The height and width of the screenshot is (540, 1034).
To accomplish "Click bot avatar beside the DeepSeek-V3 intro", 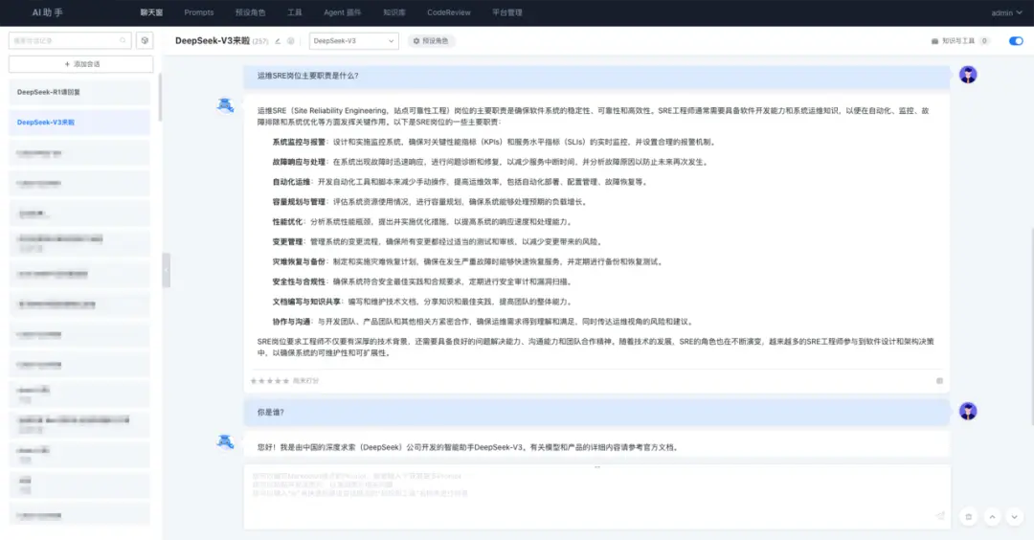I will tap(226, 441).
